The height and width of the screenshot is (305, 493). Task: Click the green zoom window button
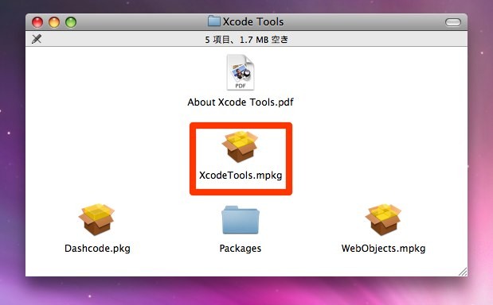pyautogui.click(x=71, y=22)
